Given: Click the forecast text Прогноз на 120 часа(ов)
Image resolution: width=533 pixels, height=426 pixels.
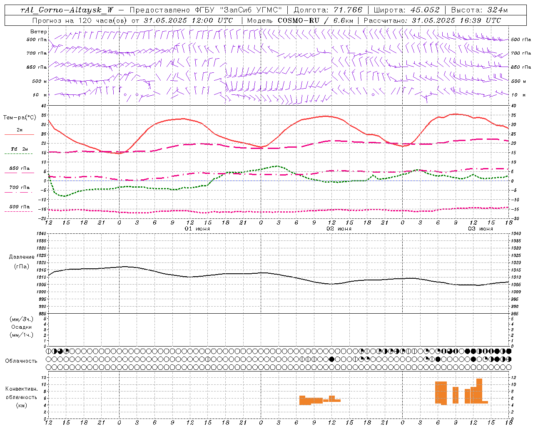Looking at the screenshot, I should [x=80, y=20].
